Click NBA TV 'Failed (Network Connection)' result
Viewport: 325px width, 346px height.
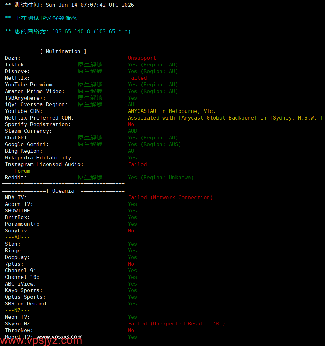coord(170,197)
